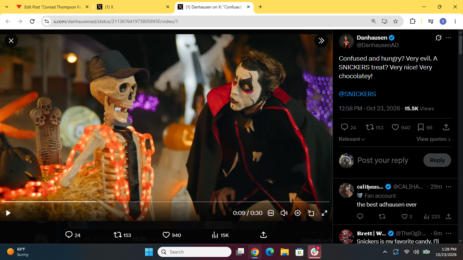Open Slack from taskbar
Viewport: 463px width, 260px height.
tap(314, 252)
